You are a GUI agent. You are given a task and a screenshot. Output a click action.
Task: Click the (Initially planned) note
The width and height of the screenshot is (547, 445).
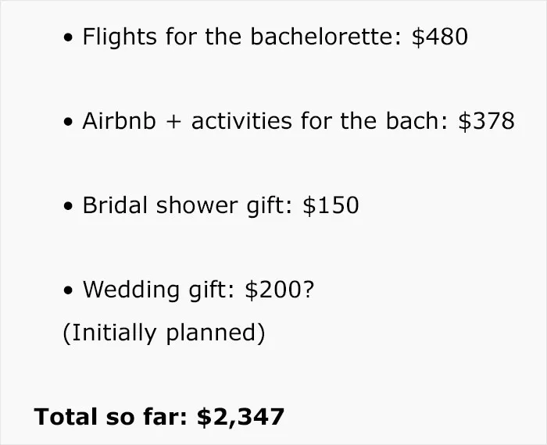164,333
